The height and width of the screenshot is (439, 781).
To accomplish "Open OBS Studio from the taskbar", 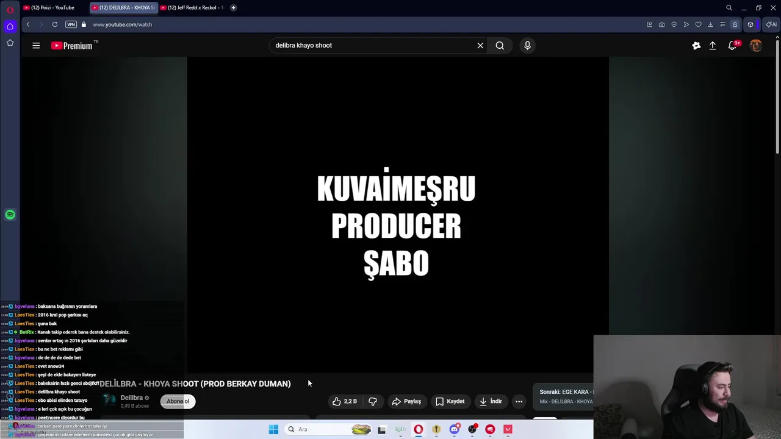I will click(472, 429).
